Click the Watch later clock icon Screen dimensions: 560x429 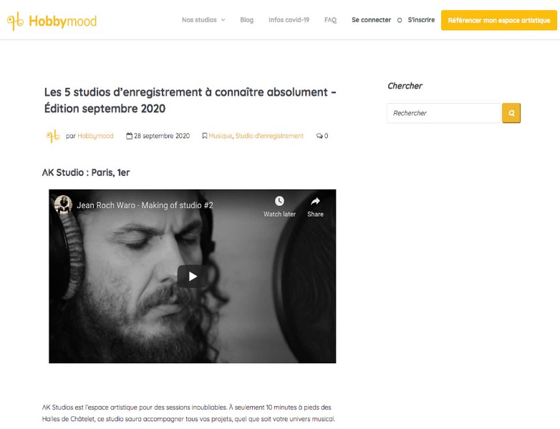point(279,201)
